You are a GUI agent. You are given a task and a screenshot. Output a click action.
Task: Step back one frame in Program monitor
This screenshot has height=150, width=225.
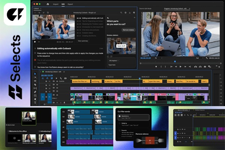coord(176,67)
